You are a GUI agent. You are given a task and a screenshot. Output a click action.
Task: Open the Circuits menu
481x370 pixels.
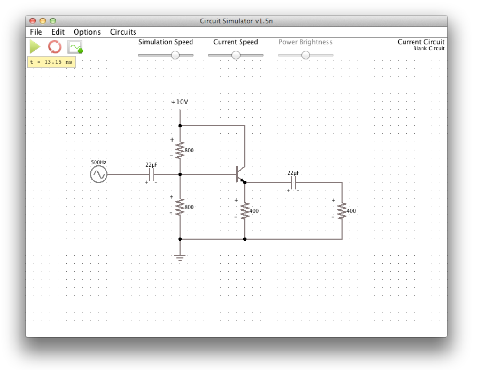(123, 32)
